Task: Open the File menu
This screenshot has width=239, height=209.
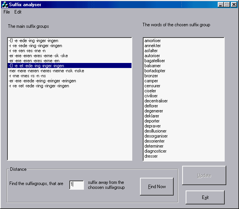Action: coord(7,12)
